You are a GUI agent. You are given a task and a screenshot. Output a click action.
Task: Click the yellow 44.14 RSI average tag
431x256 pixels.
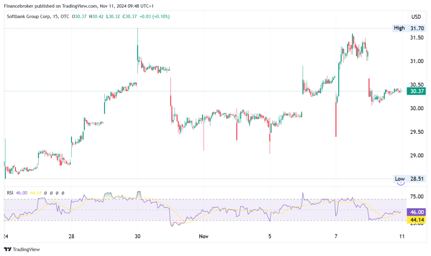pyautogui.click(x=416, y=220)
